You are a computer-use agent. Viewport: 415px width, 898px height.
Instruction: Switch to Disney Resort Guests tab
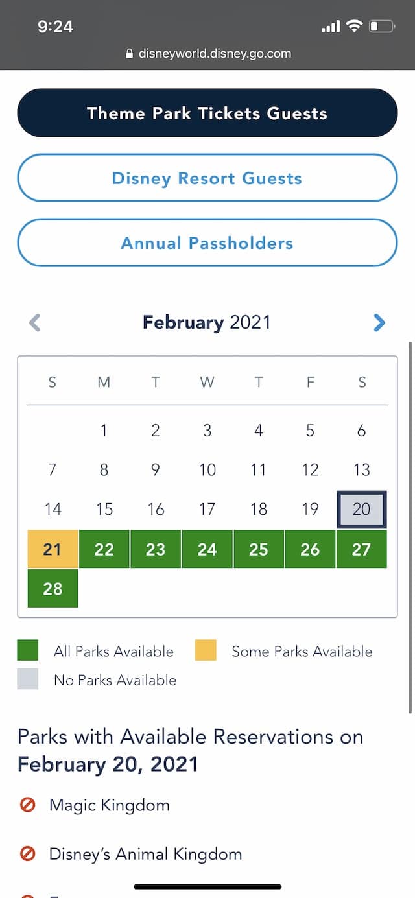tap(207, 178)
